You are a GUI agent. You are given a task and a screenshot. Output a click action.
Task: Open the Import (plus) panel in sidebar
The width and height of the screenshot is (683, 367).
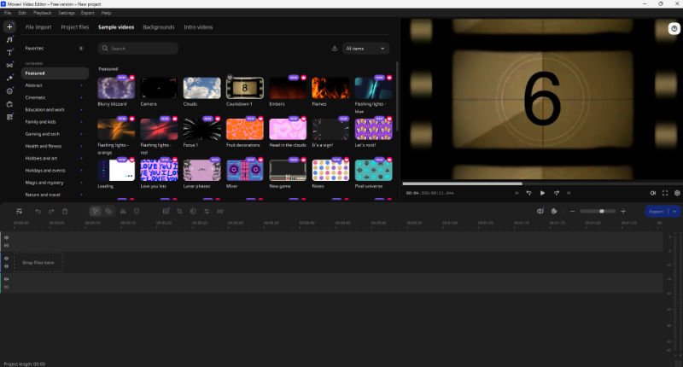tap(9, 27)
